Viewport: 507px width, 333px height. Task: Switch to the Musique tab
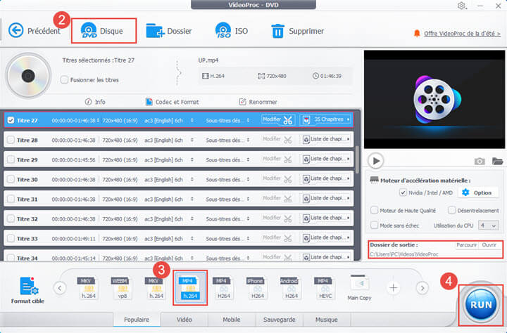pos(327,320)
